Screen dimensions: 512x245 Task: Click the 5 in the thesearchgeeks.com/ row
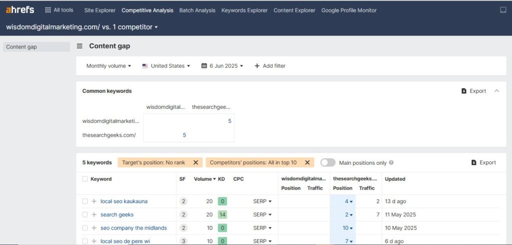pos(184,135)
